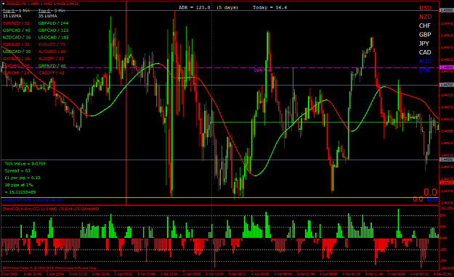Click the small blue 0.0 readout
Image resolution: width=454 pixels, height=277 pixels.
(431, 199)
